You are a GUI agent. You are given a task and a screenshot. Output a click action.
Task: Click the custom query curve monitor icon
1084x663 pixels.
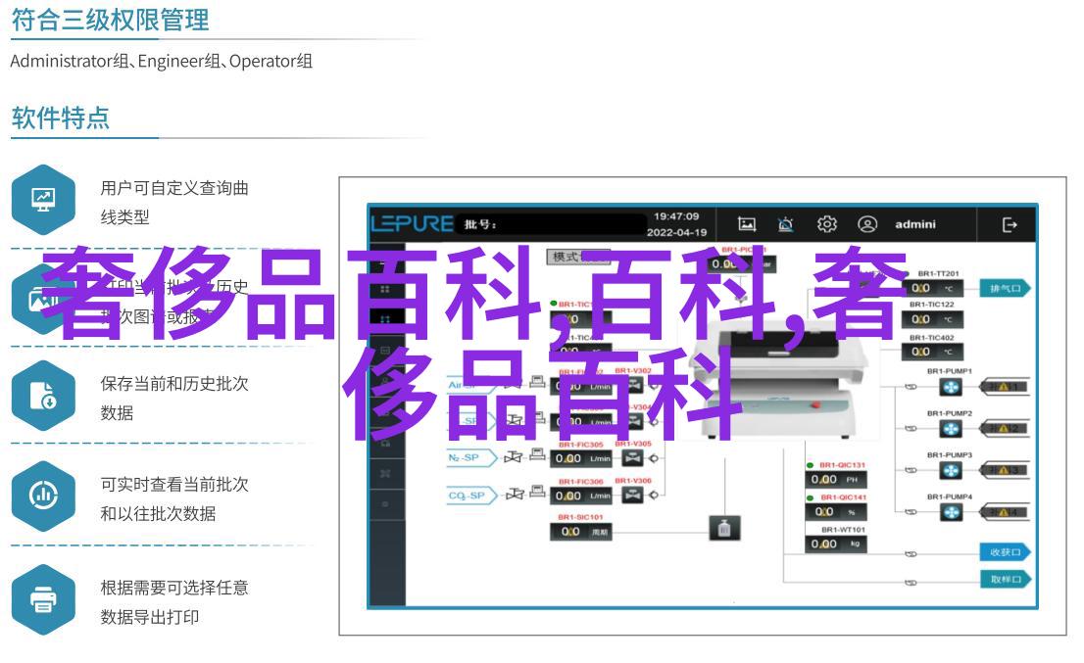(43, 200)
